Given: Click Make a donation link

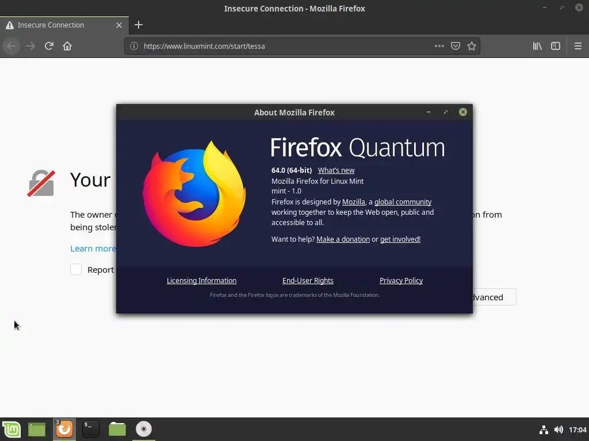Looking at the screenshot, I should [x=343, y=239].
